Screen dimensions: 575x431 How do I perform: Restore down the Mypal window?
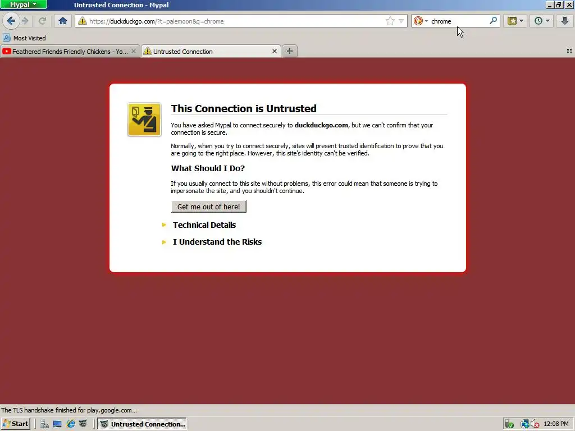coord(559,4)
